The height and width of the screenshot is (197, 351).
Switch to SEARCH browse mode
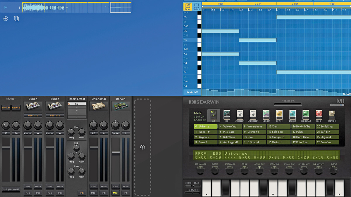pos(199,117)
